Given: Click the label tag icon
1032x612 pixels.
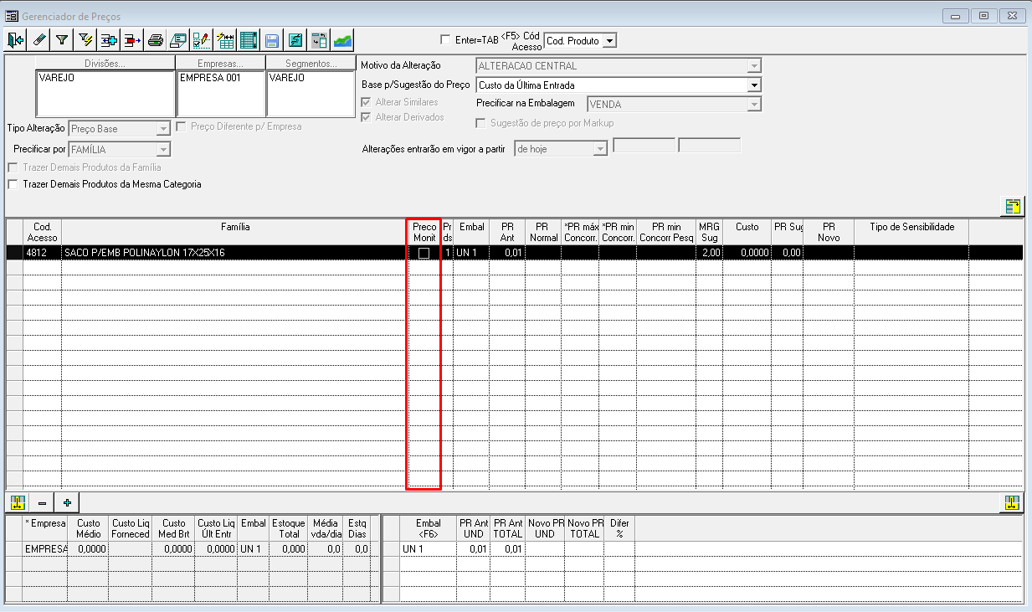Looking at the screenshot, I should [x=178, y=39].
